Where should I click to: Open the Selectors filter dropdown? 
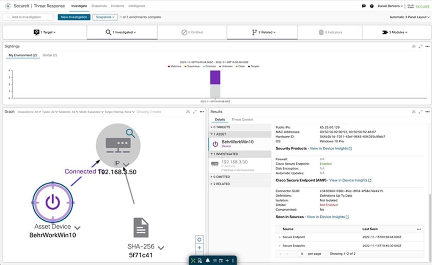pos(69,112)
